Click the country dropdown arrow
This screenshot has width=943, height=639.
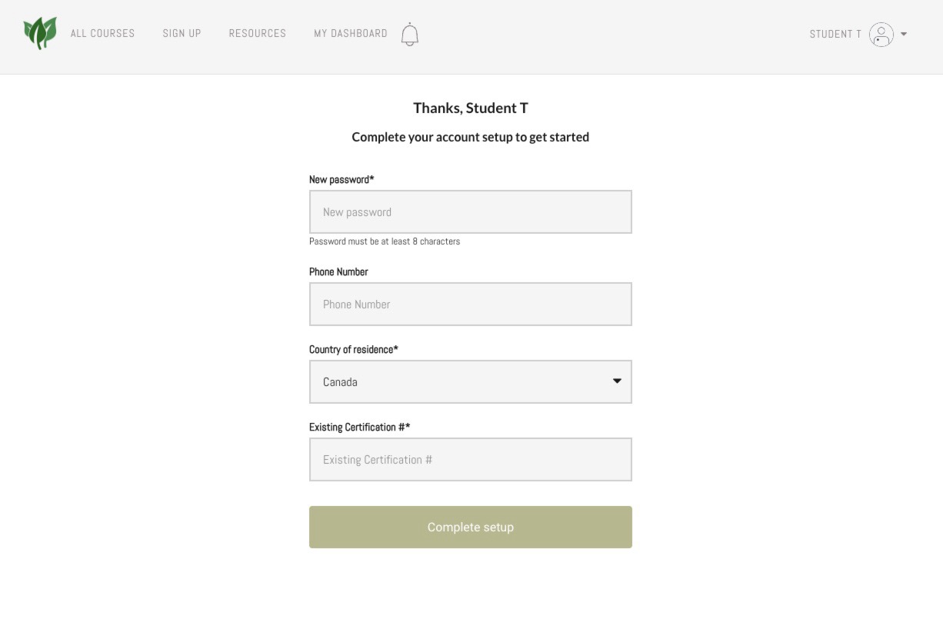617,381
